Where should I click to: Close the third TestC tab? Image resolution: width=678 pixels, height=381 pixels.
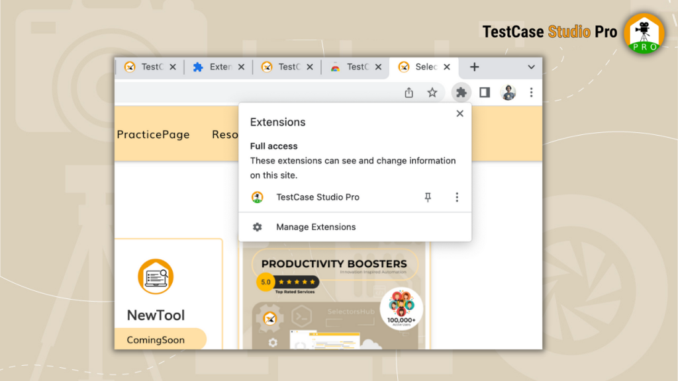pyautogui.click(x=310, y=67)
